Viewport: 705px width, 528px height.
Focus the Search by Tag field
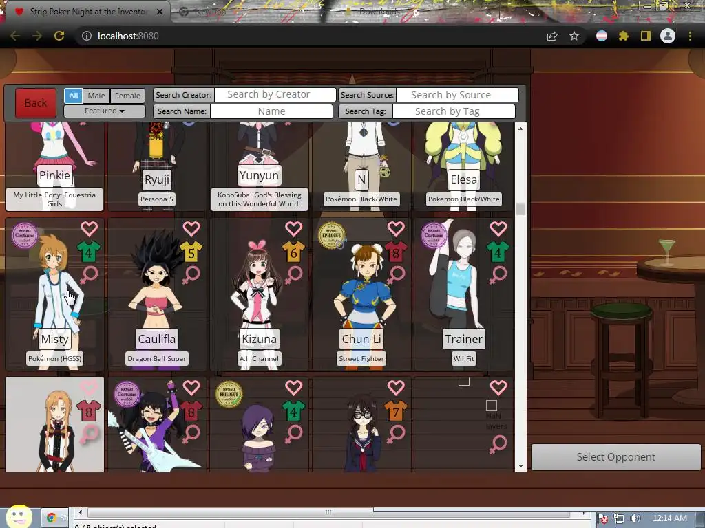pos(454,111)
